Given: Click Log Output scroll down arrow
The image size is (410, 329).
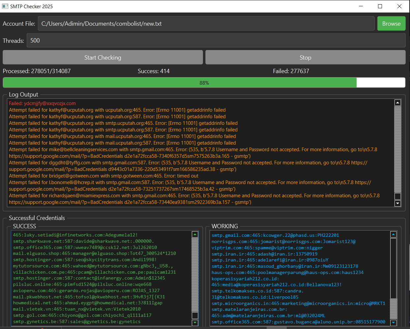Looking at the screenshot, I should 397,203.
